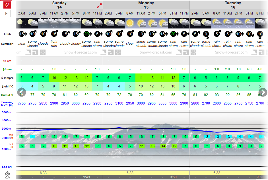268x180 pixels.
Task: Click Sunday 2 AM wind 15 arrow icon
Action: (x=22, y=34)
